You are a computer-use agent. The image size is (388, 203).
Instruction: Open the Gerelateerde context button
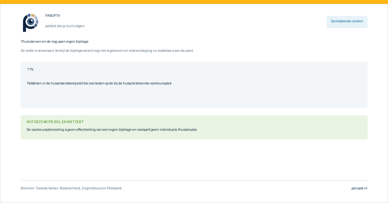pos(347,22)
